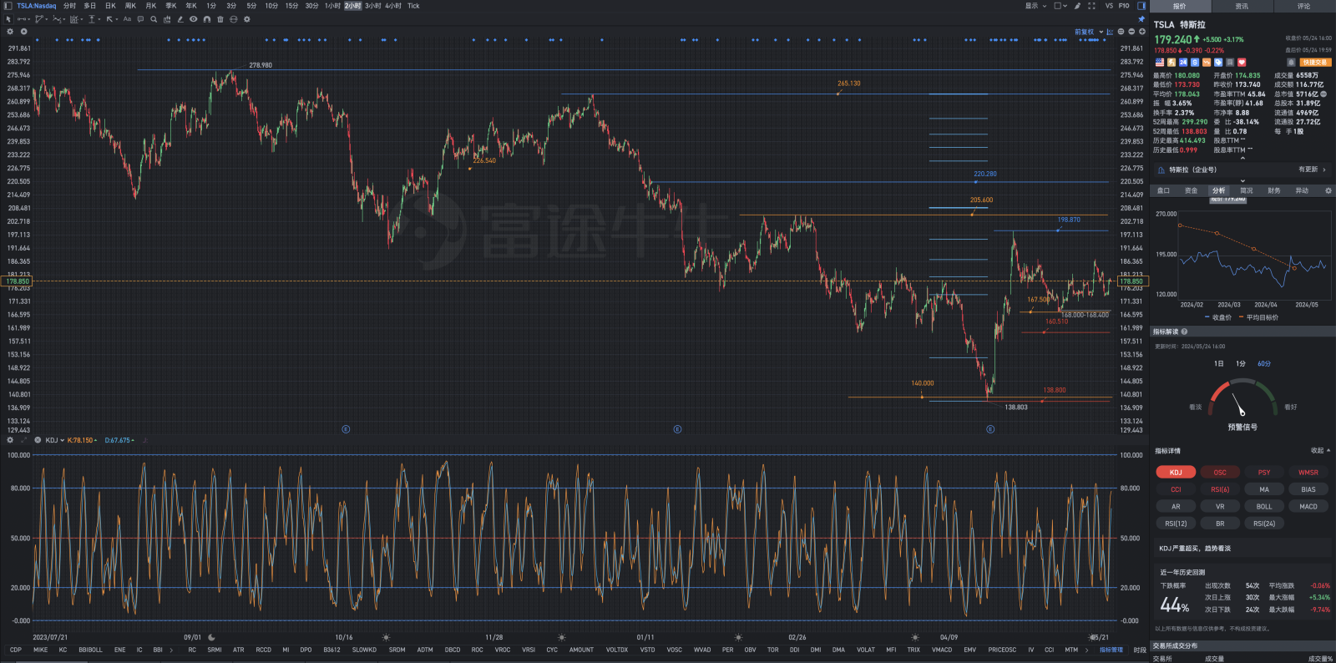Select the cursor pointer drawing tool

coord(8,19)
